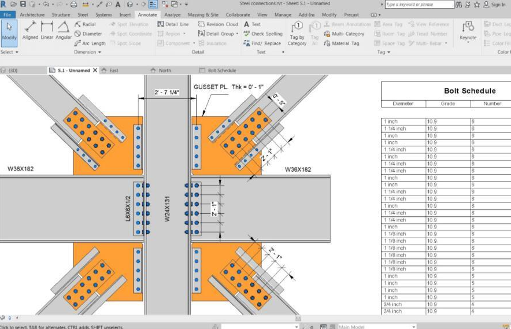Select the L6X6X1/2 angle label
The image size is (511, 329).
point(128,209)
